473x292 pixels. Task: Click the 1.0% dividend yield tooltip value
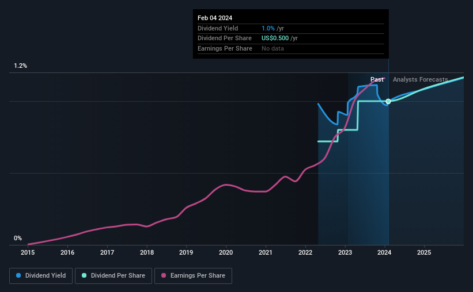(268, 28)
